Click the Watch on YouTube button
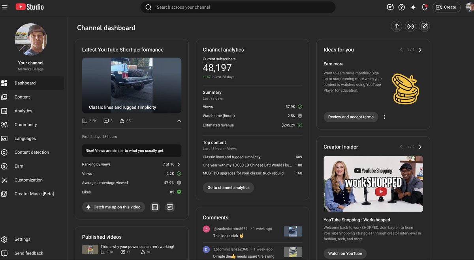 345,253
